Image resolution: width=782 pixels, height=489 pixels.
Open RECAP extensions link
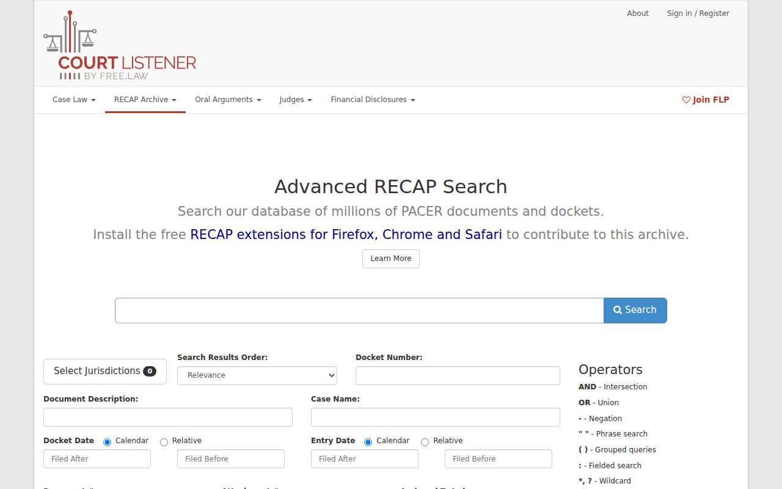346,235
